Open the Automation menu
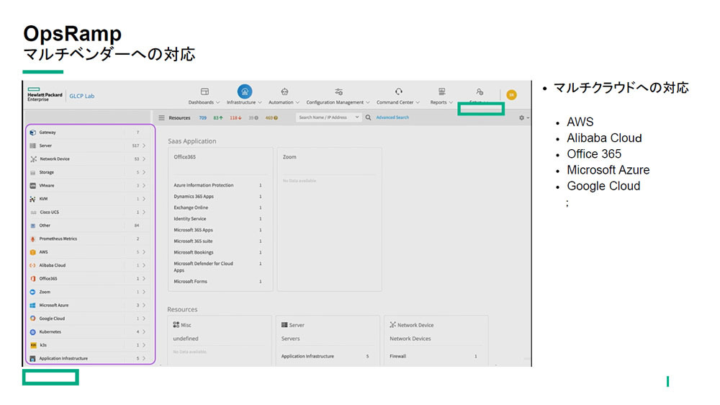720x405 pixels. (284, 102)
